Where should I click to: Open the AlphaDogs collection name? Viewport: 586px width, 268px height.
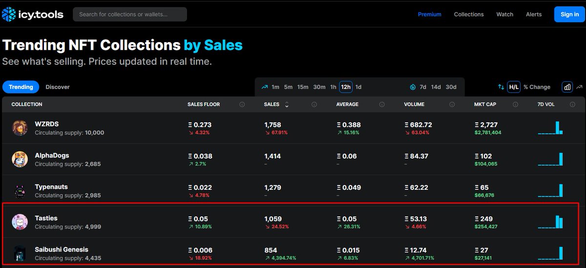[52, 156]
